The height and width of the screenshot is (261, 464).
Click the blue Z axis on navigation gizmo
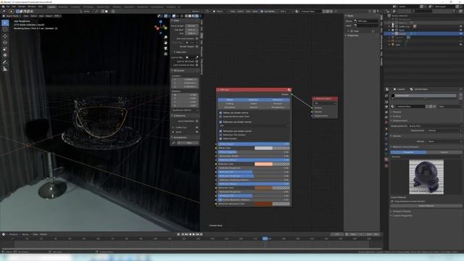[x=161, y=22]
